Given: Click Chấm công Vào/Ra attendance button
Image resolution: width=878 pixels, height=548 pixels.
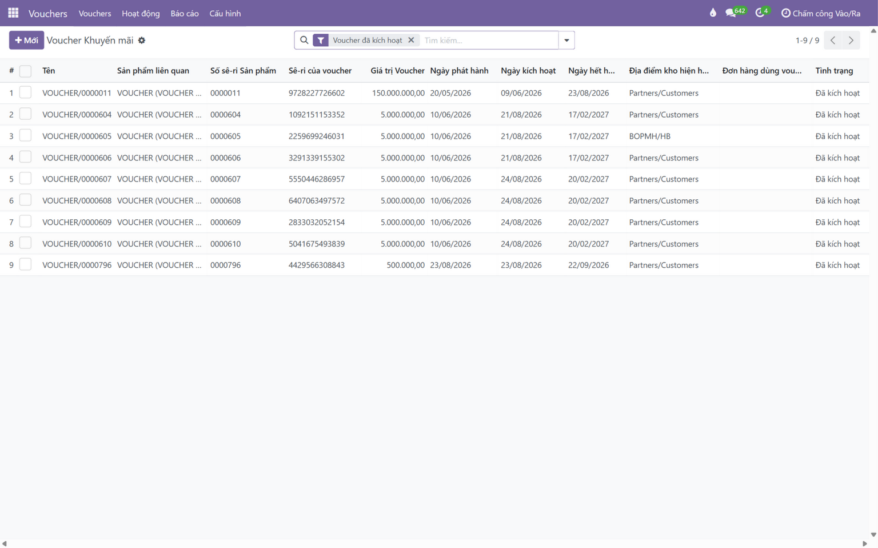Looking at the screenshot, I should 820,13.
